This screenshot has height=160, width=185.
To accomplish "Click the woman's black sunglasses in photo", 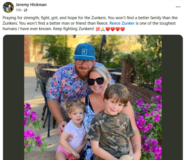I will pyautogui.click(x=95, y=81).
